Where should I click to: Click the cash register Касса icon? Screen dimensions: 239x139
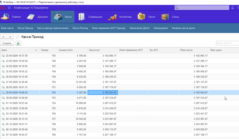coord(58,16)
